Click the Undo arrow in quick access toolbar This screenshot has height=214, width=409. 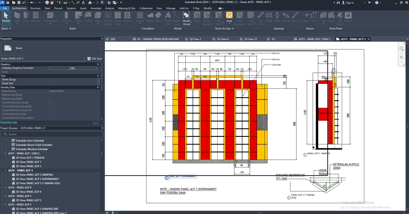tap(32, 3)
